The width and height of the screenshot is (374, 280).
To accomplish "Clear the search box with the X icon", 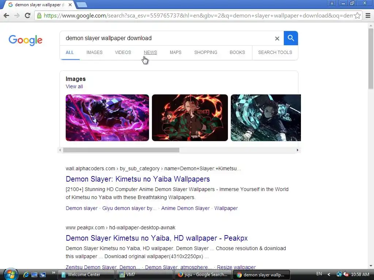I will pos(277,38).
